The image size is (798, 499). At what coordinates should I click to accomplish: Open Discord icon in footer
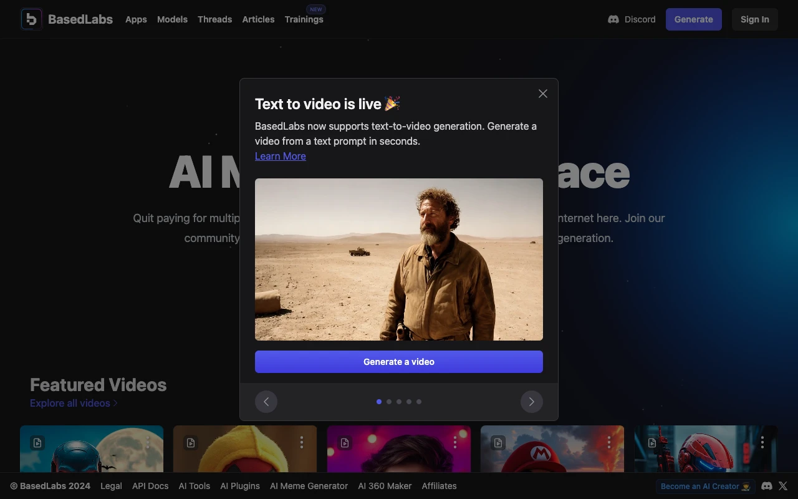click(767, 486)
